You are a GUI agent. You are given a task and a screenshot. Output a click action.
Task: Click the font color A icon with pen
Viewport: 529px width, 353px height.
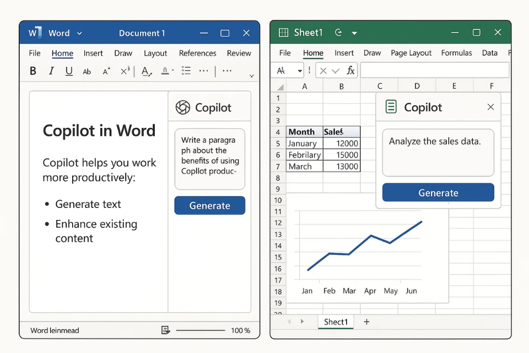(x=147, y=71)
